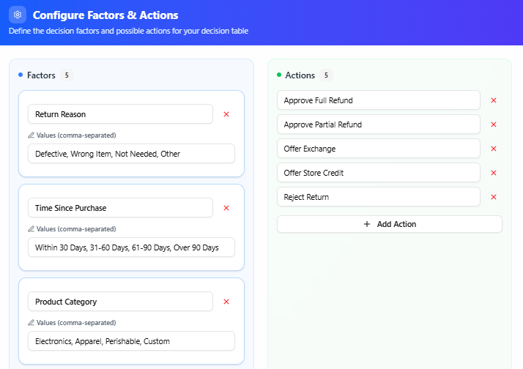Remove the Offer Store Credit action
The image size is (523, 369).
point(494,173)
